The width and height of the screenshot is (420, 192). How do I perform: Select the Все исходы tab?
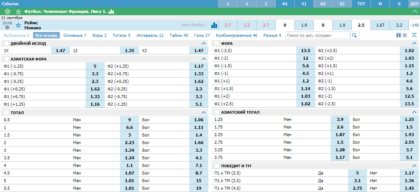(46, 35)
